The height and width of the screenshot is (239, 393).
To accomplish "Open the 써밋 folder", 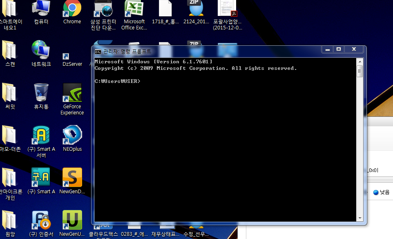I will click(x=9, y=96).
